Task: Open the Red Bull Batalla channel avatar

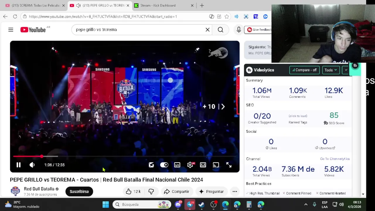Action: click(x=15, y=191)
